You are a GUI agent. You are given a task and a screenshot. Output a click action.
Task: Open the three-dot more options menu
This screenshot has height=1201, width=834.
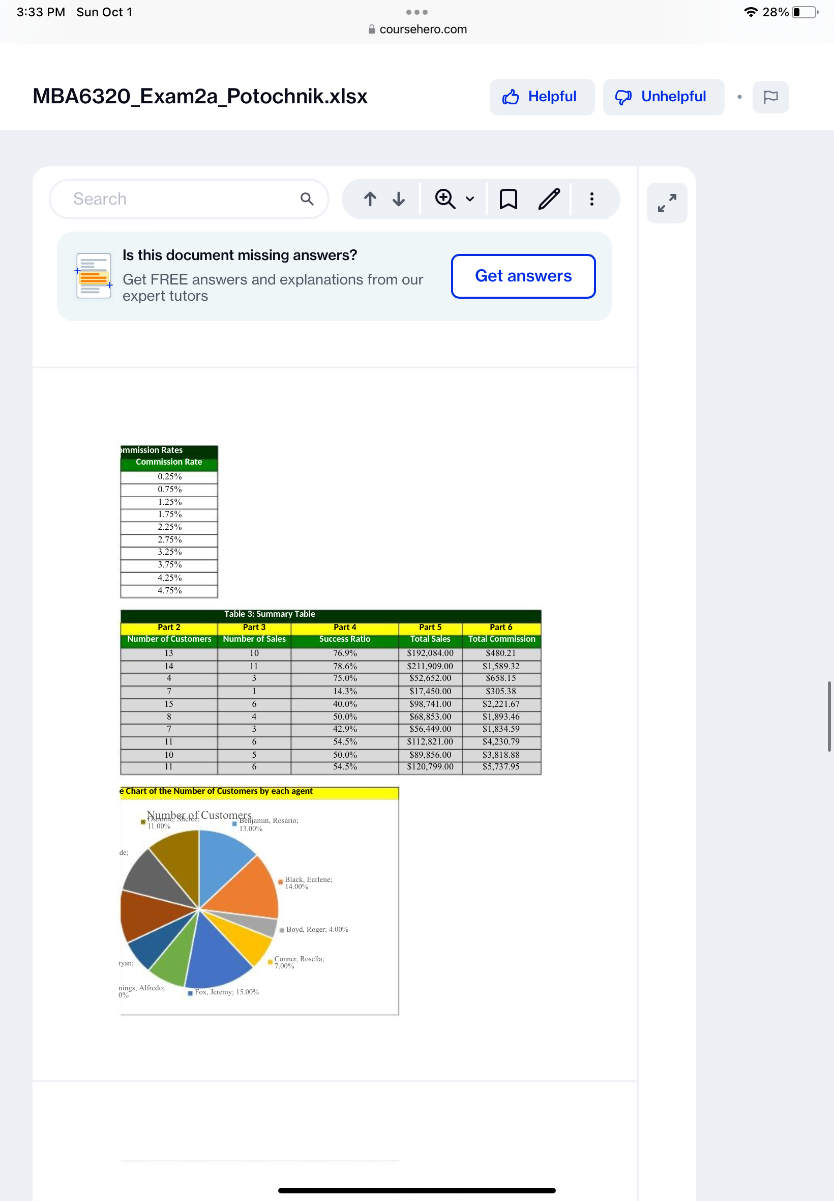coord(591,198)
